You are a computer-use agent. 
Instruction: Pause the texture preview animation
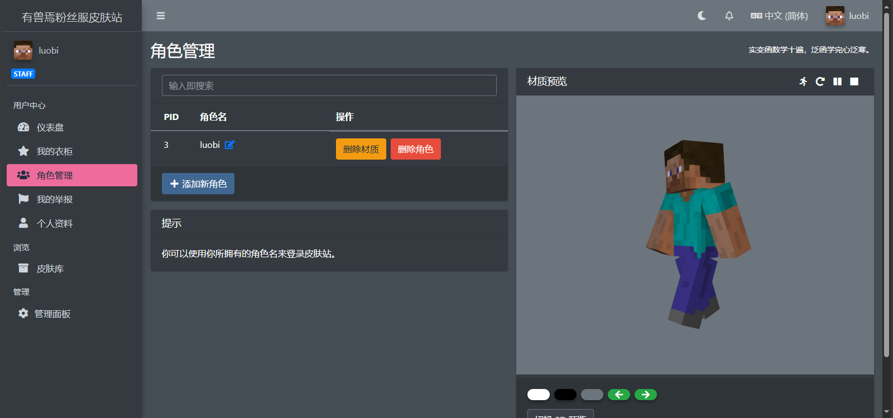(837, 81)
